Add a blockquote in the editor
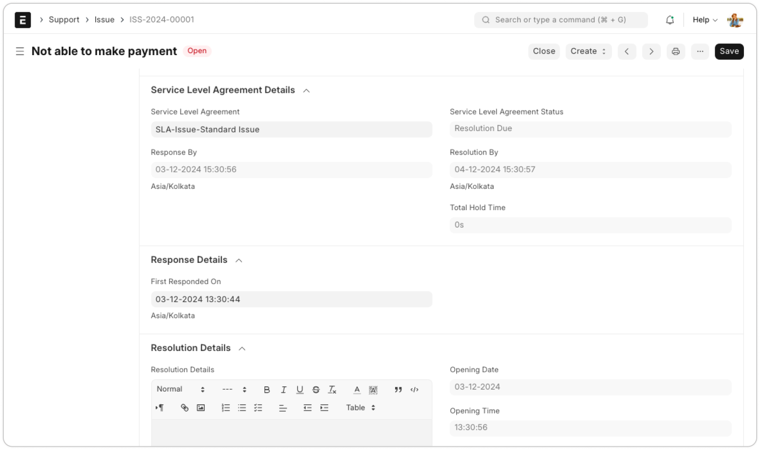The image size is (760, 450). tap(398, 390)
